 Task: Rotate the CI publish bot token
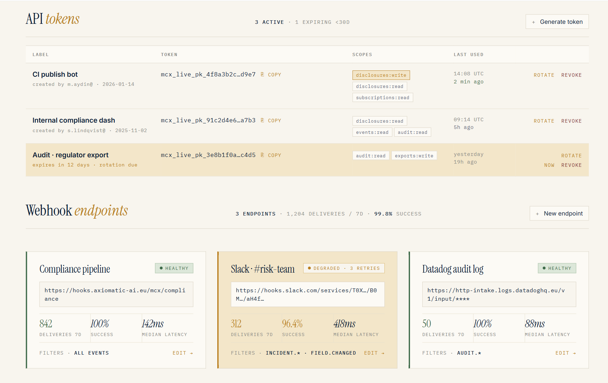(544, 75)
